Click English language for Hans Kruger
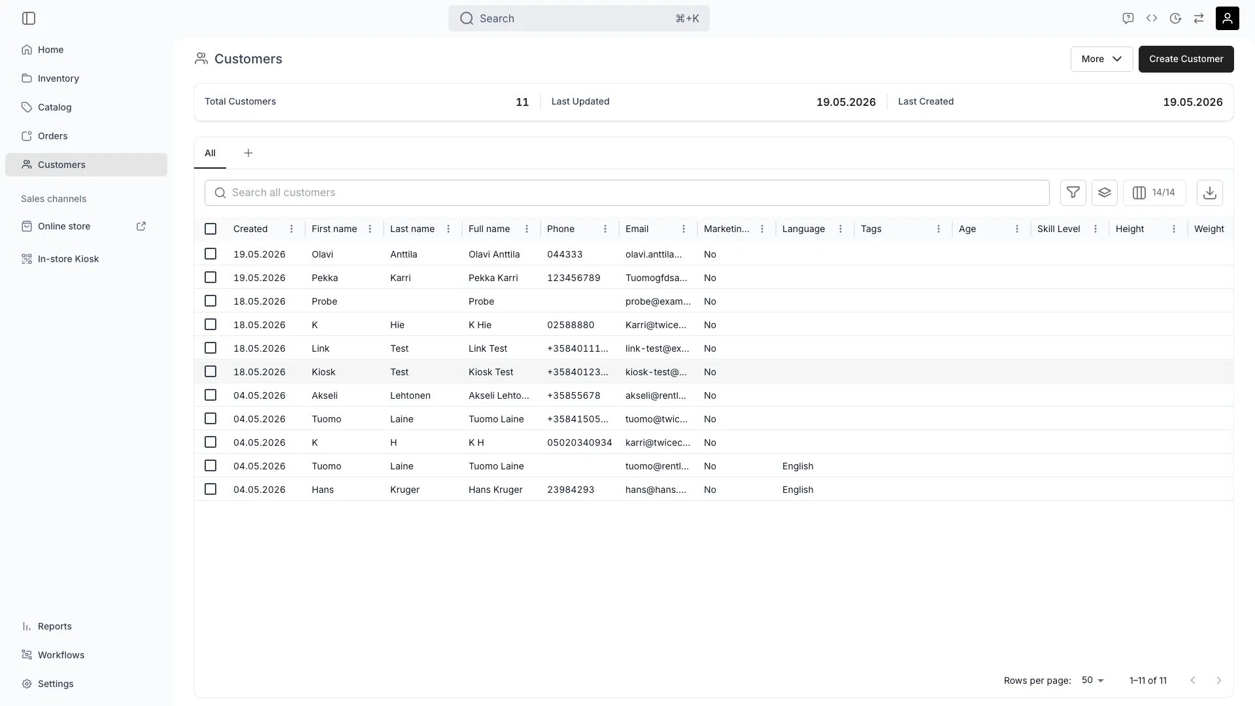 click(797, 490)
